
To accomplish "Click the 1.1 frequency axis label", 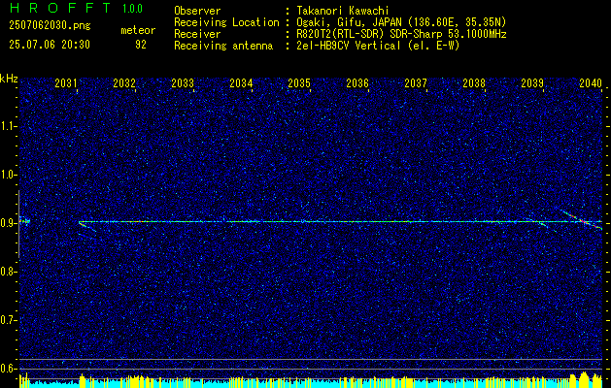I will [8, 126].
